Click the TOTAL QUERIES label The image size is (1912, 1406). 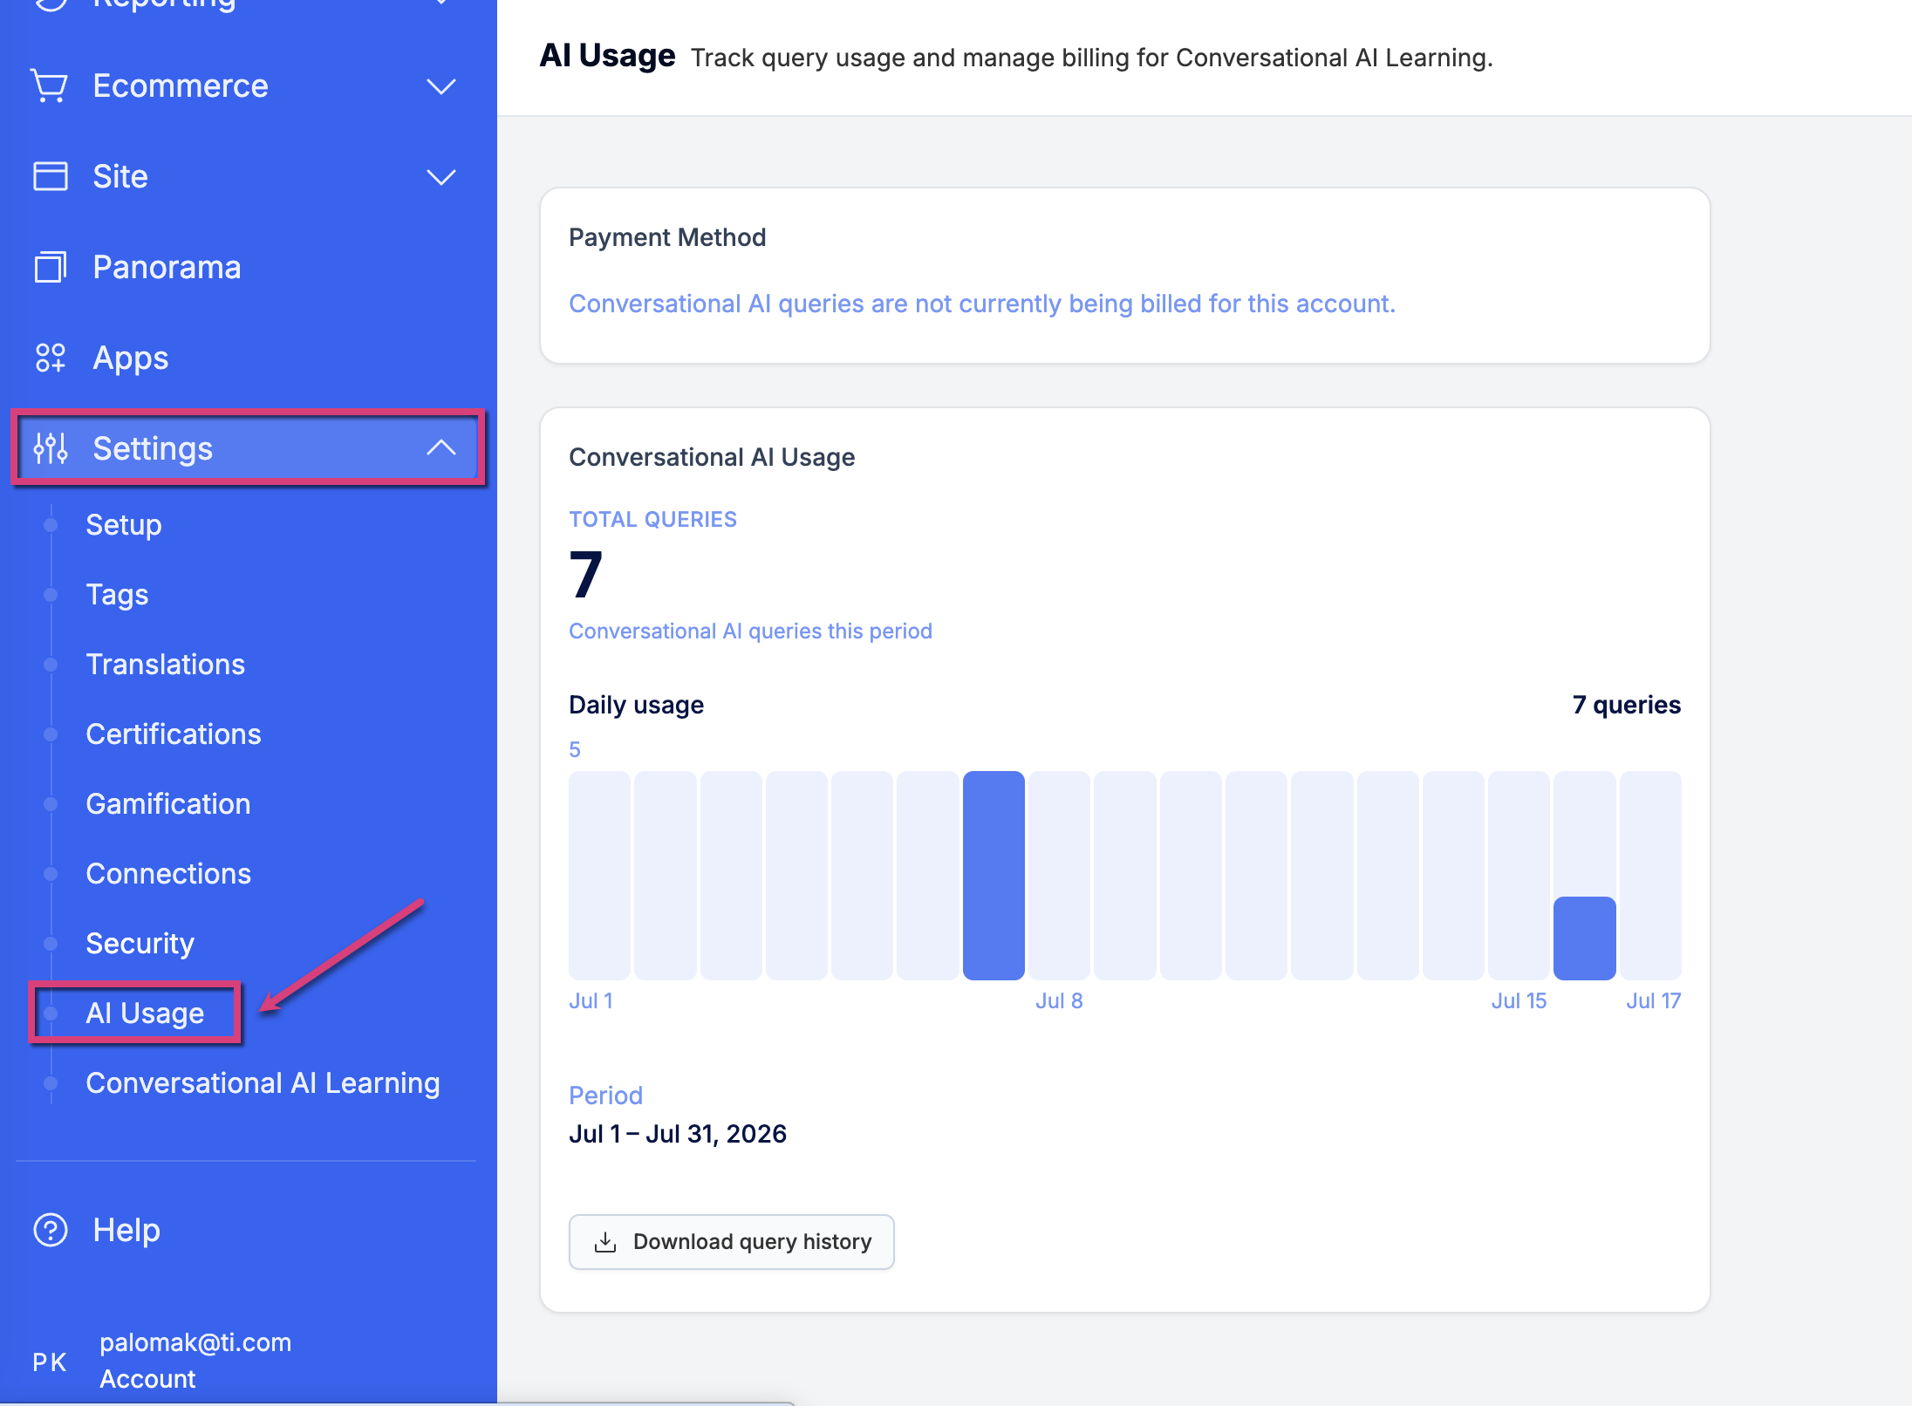click(652, 520)
